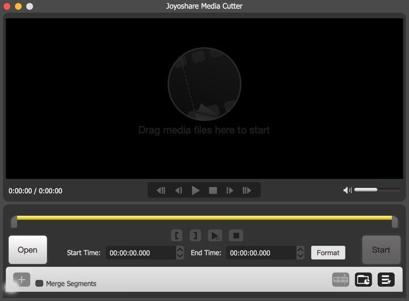Minimize the window with the yellow button

point(18,6)
